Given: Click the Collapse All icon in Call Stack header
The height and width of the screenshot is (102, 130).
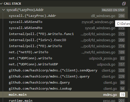Looking at the screenshot, I should click(x=124, y=4).
